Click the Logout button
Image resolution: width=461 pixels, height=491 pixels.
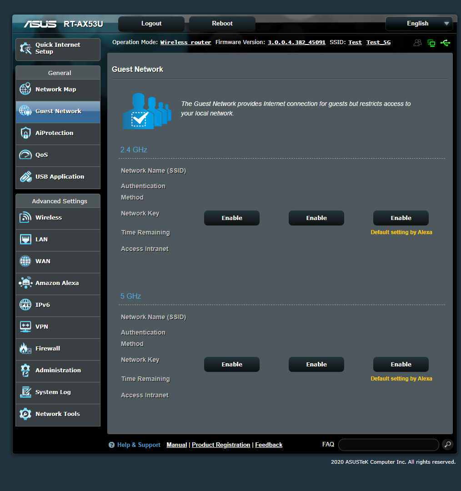[151, 24]
